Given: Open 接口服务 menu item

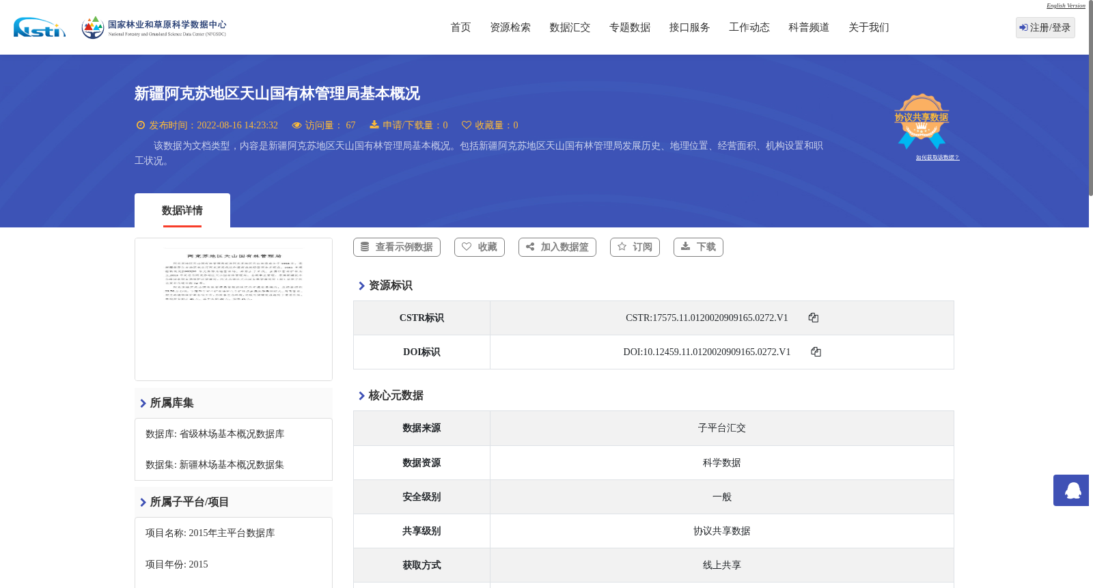Looking at the screenshot, I should coord(689,27).
